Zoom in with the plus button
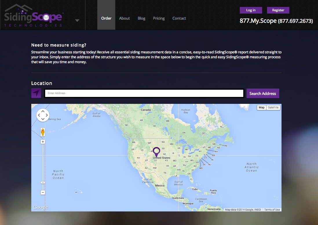Image resolution: width=318 pixels, height=225 pixels. tap(43, 142)
